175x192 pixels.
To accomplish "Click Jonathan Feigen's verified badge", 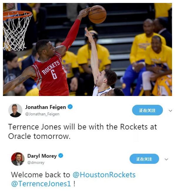I will [x=70, y=107].
